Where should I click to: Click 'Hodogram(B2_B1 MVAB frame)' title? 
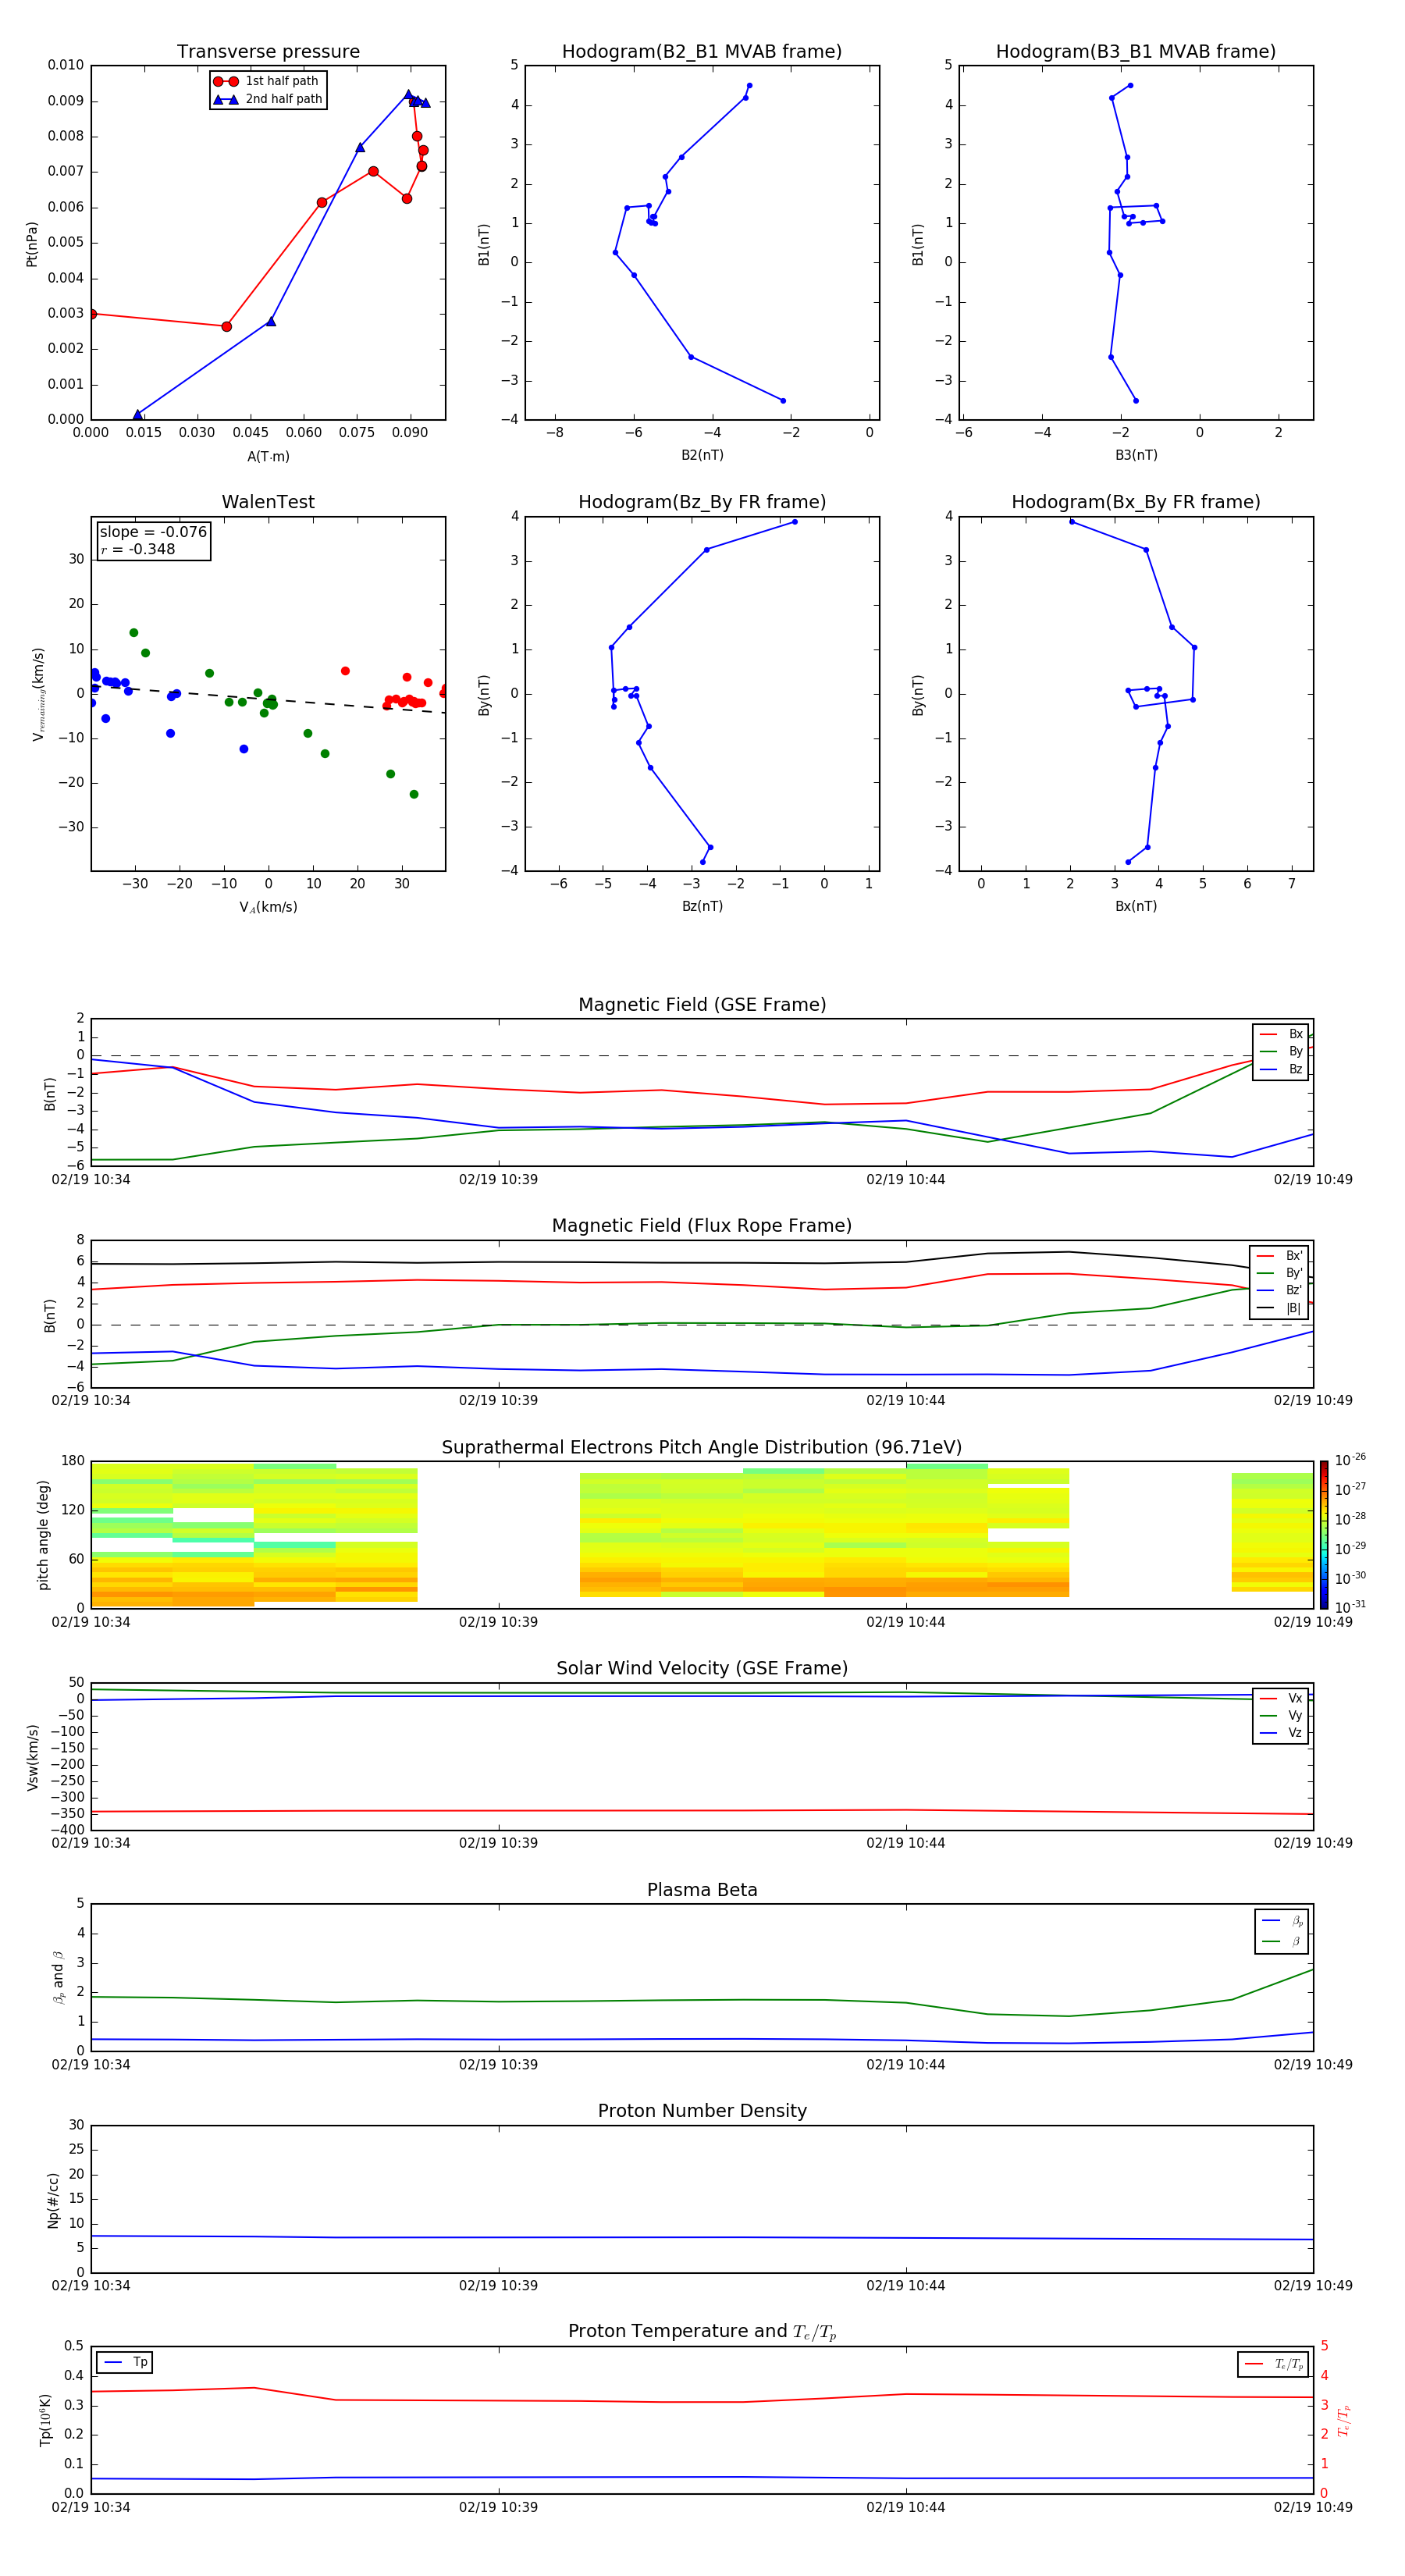(702, 51)
